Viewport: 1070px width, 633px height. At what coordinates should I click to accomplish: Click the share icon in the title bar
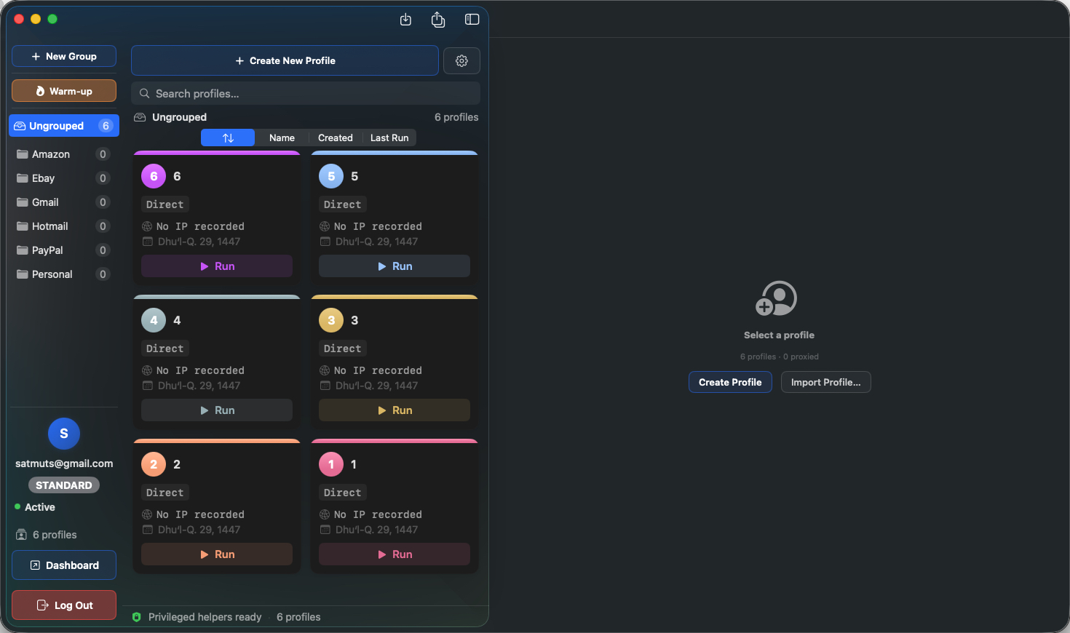[438, 20]
